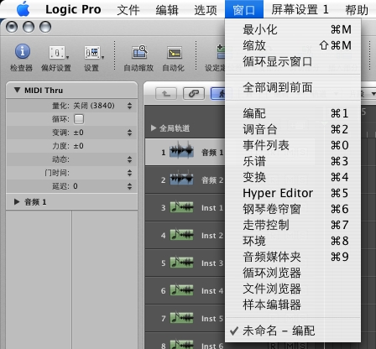Choose 循环显示窗口 menu item
This screenshot has height=349, width=376.
click(x=293, y=61)
